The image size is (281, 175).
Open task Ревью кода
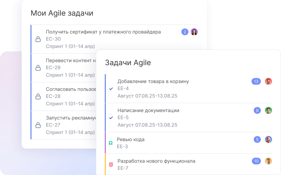coord(131,139)
